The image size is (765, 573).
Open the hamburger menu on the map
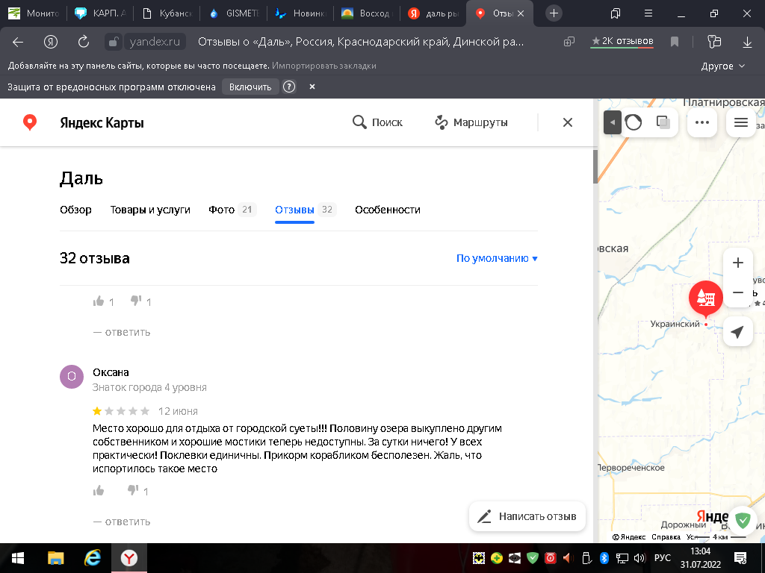click(741, 122)
